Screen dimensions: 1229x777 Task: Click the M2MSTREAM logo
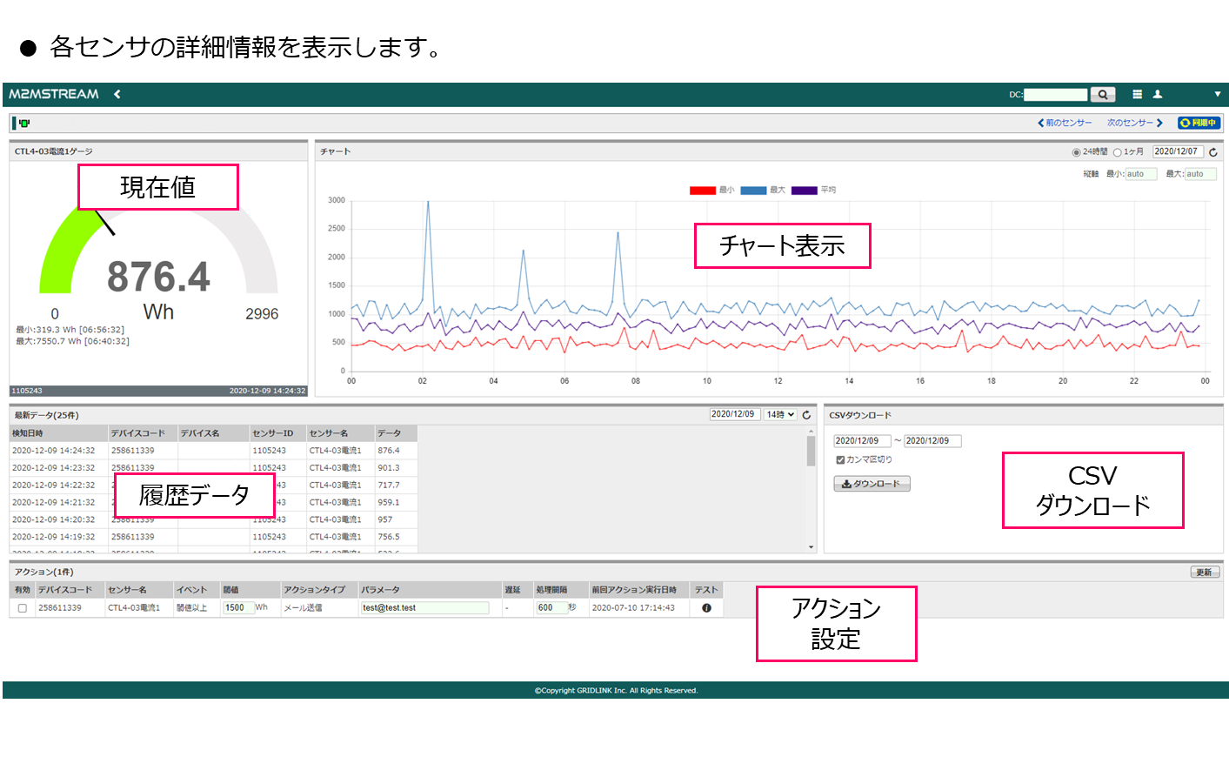click(54, 94)
